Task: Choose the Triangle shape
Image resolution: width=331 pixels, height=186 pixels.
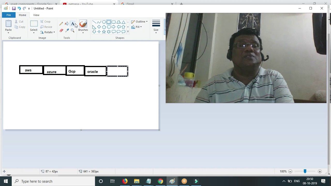Action: (124, 22)
